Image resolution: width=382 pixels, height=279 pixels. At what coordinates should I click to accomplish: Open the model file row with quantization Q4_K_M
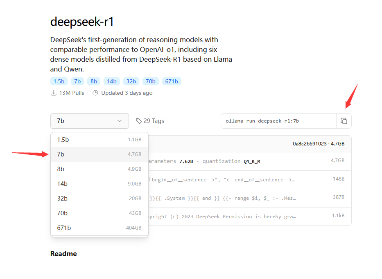click(x=246, y=161)
